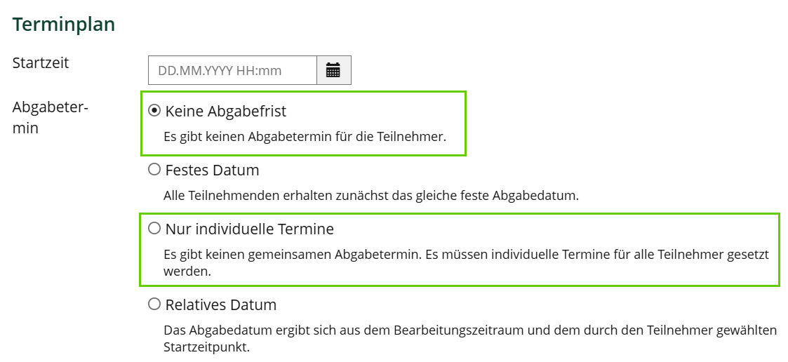The height and width of the screenshot is (362, 788).
Task: Open the Startzeit calendar date picker
Action: (333, 70)
